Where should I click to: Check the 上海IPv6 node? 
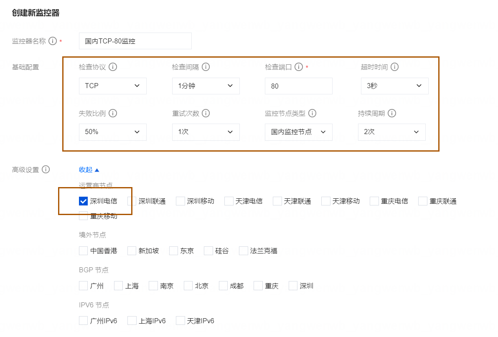132,320
